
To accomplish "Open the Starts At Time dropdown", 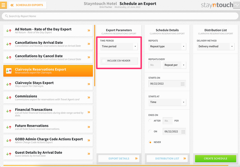I will click(167, 102).
